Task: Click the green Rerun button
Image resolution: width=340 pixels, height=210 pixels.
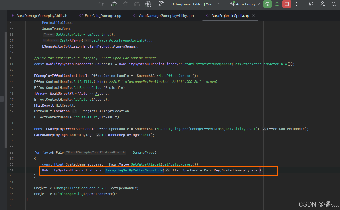Action: tap(267, 4)
